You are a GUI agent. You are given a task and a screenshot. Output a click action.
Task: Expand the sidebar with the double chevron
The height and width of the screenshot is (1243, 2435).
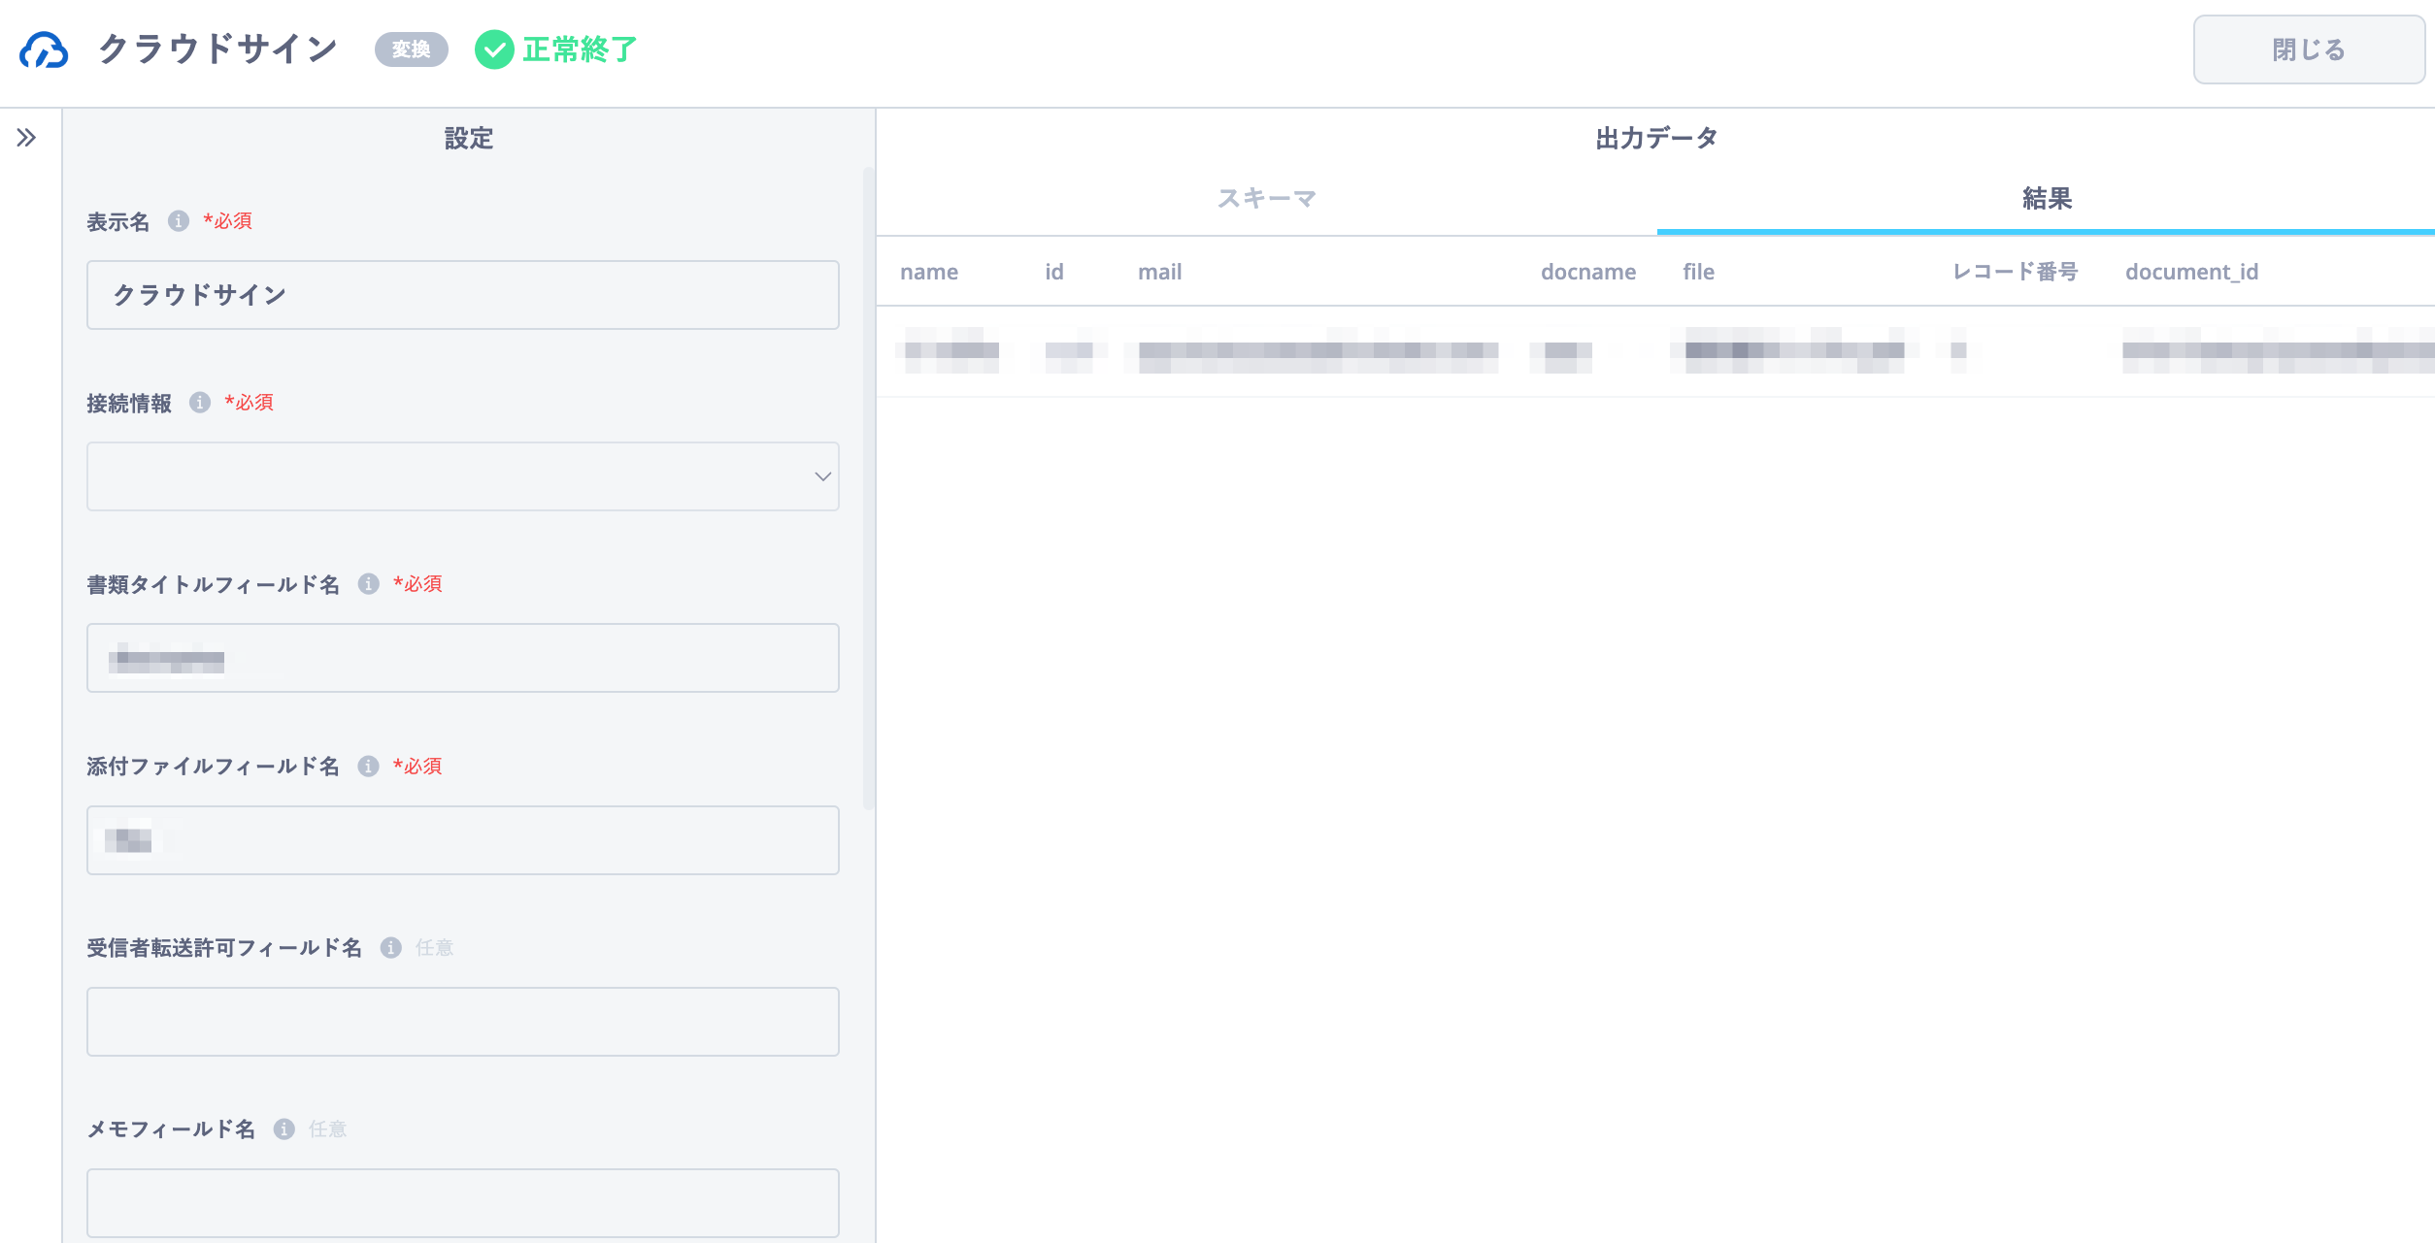26,138
